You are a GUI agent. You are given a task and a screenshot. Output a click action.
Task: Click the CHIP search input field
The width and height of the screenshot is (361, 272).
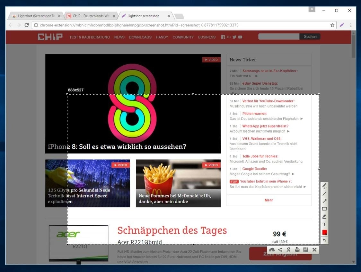(279, 36)
